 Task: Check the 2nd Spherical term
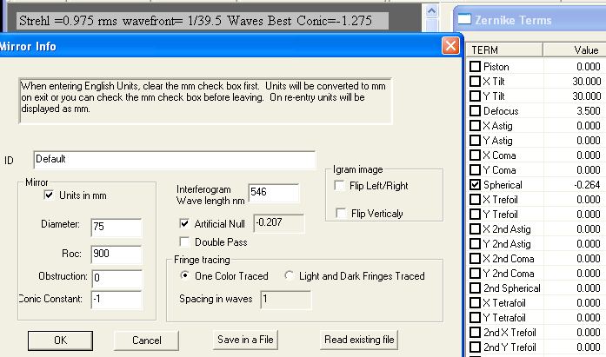point(475,288)
